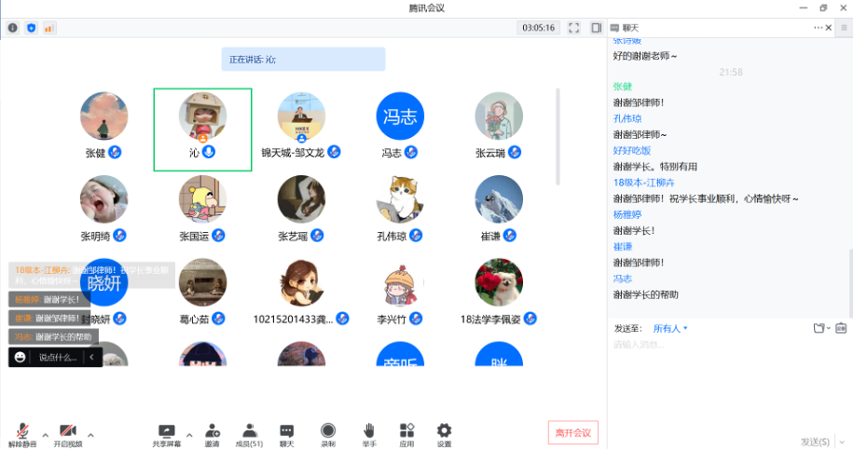The width and height of the screenshot is (854, 450).
Task: Click the 发送(S) send button
Action: click(x=814, y=441)
